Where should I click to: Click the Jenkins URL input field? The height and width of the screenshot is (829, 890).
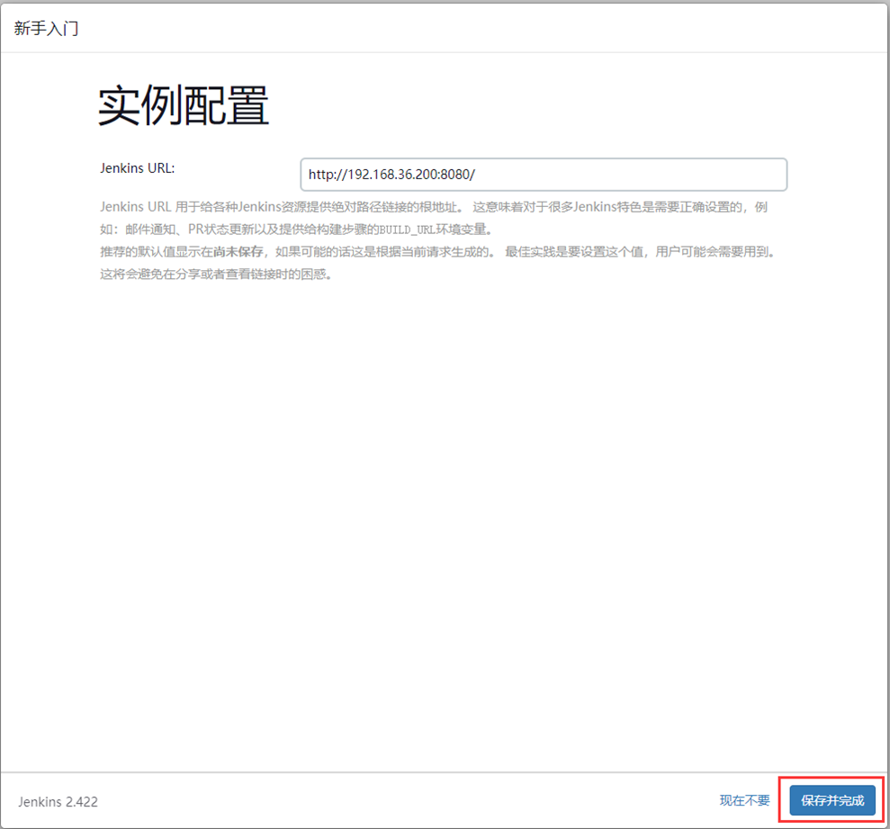544,175
